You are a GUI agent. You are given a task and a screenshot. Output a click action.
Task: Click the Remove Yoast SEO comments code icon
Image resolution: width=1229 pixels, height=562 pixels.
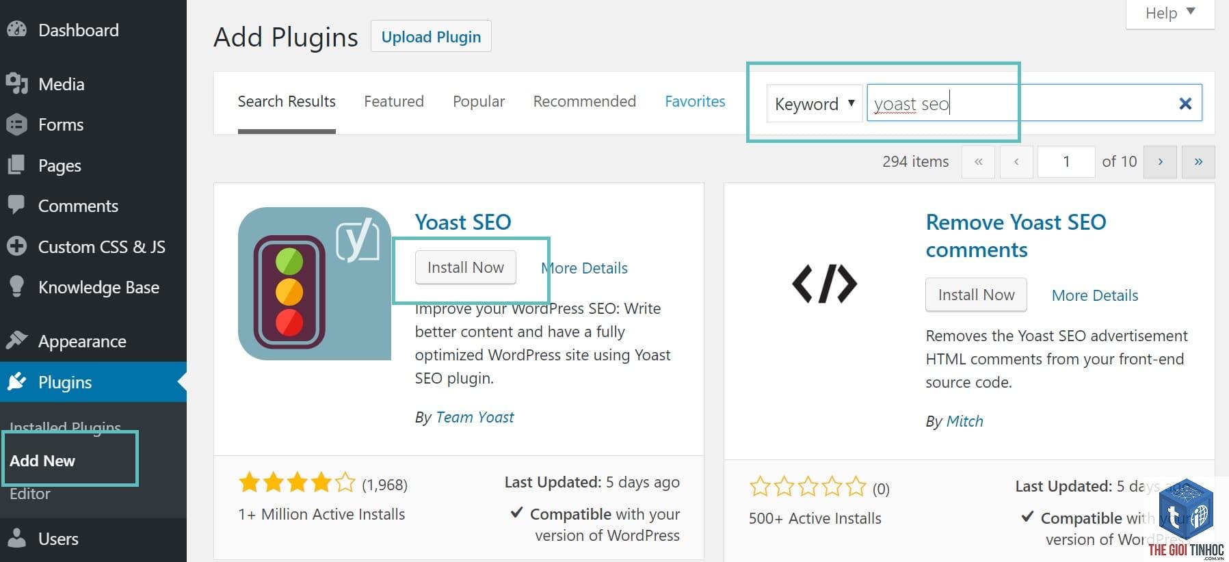824,284
